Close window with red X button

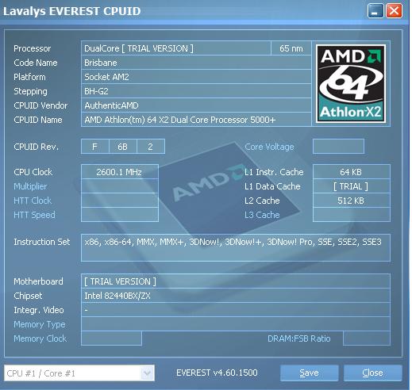pyautogui.click(x=394, y=11)
